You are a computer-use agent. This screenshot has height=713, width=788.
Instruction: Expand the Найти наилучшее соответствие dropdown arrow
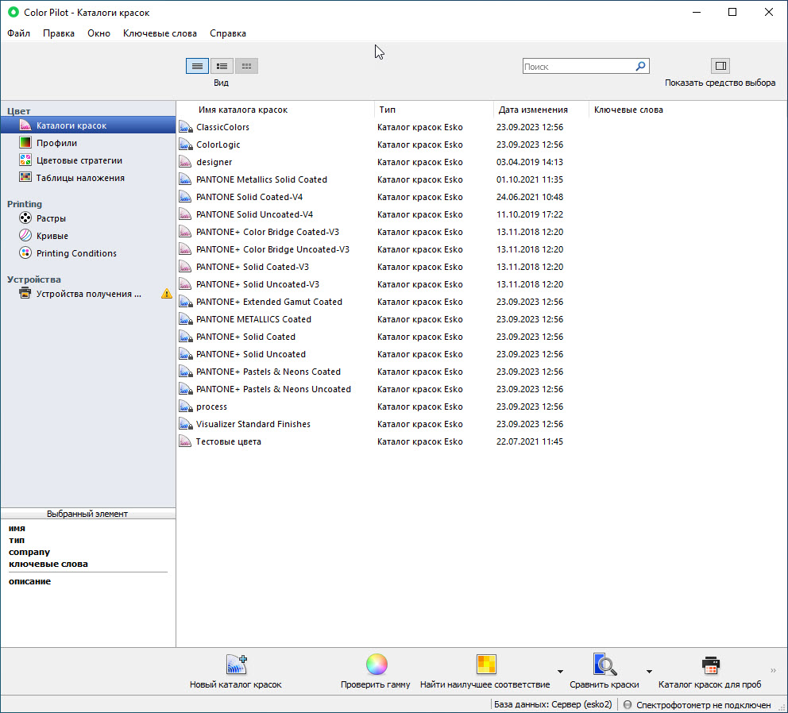560,672
